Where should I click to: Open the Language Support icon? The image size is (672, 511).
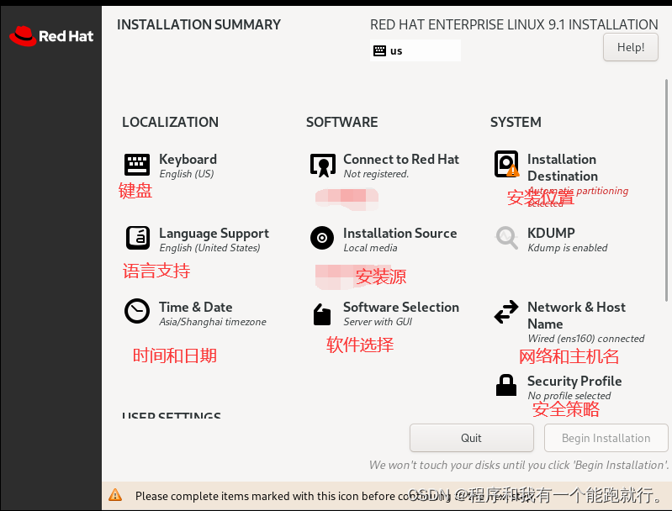[138, 238]
